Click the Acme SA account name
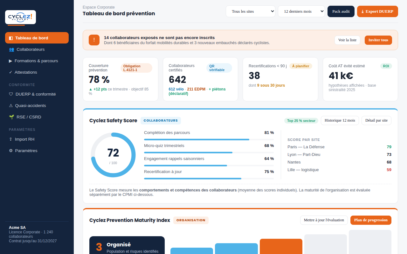 tap(17, 228)
